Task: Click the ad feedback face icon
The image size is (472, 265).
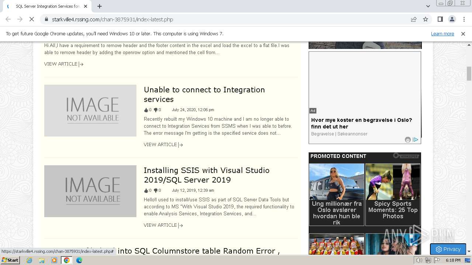Action: coord(408,139)
